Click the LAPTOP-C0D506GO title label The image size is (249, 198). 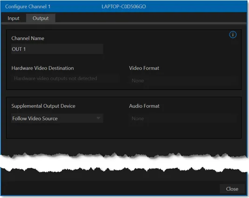pyautogui.click(x=123, y=7)
